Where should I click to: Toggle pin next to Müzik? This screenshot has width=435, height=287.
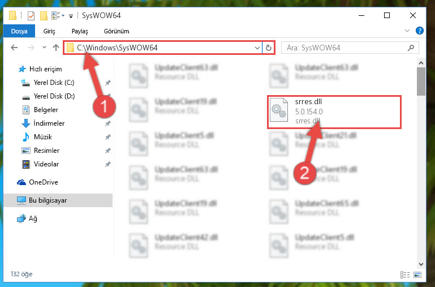click(x=108, y=137)
